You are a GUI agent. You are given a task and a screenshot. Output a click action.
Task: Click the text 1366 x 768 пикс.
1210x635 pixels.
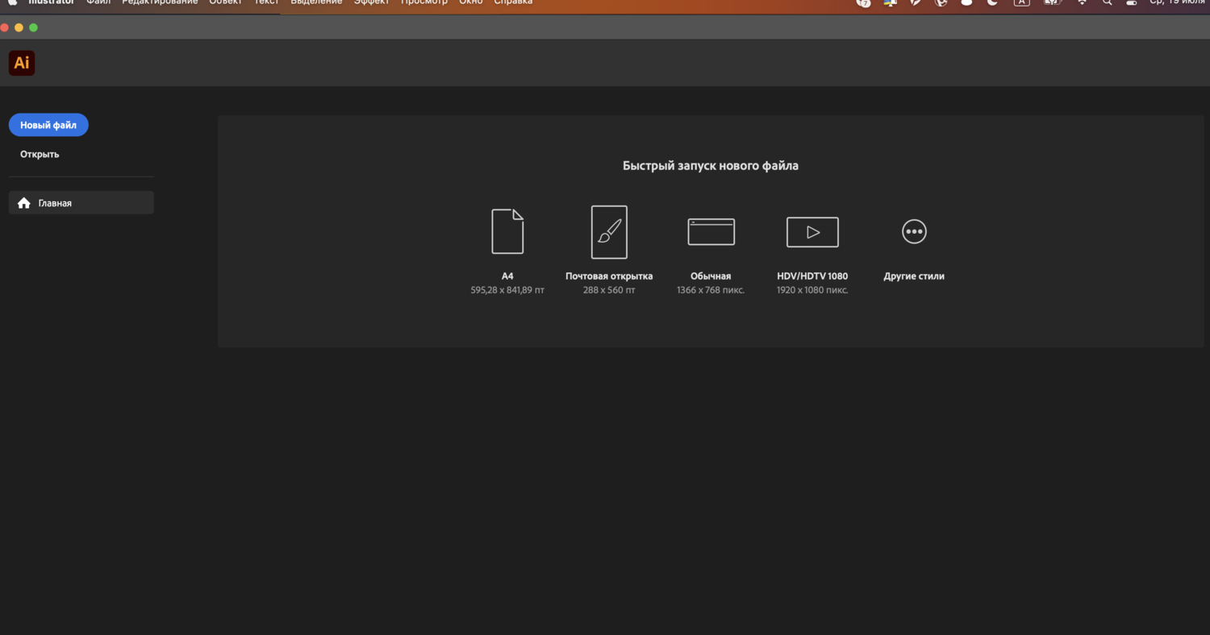click(x=711, y=290)
